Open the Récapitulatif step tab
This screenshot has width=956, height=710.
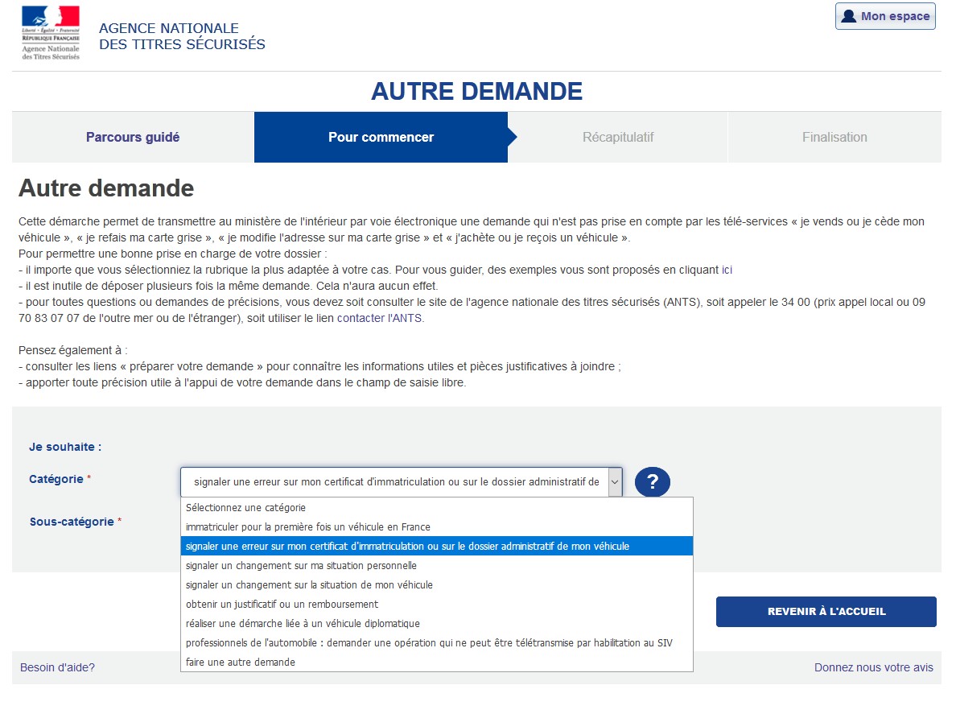click(618, 137)
